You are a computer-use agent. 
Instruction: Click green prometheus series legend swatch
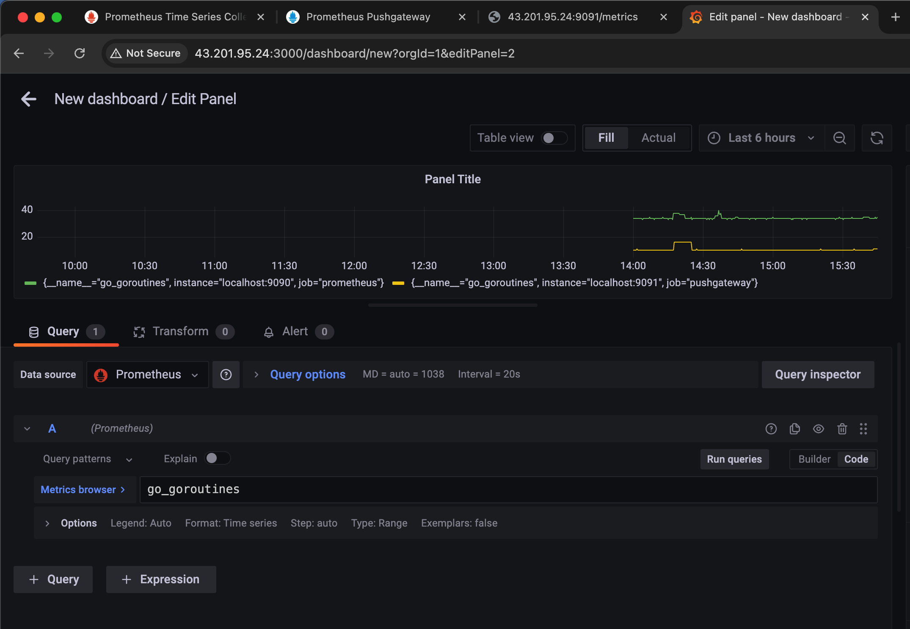tap(30, 283)
